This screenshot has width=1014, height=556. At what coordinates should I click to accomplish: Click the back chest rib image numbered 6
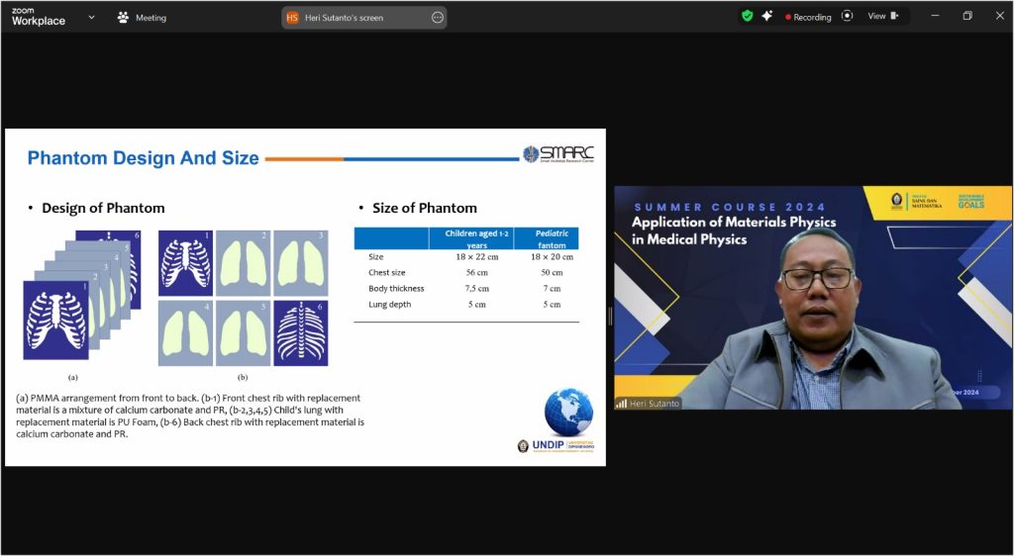(x=300, y=332)
